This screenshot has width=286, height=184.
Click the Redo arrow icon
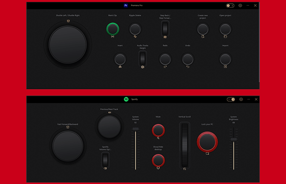(x=165, y=67)
